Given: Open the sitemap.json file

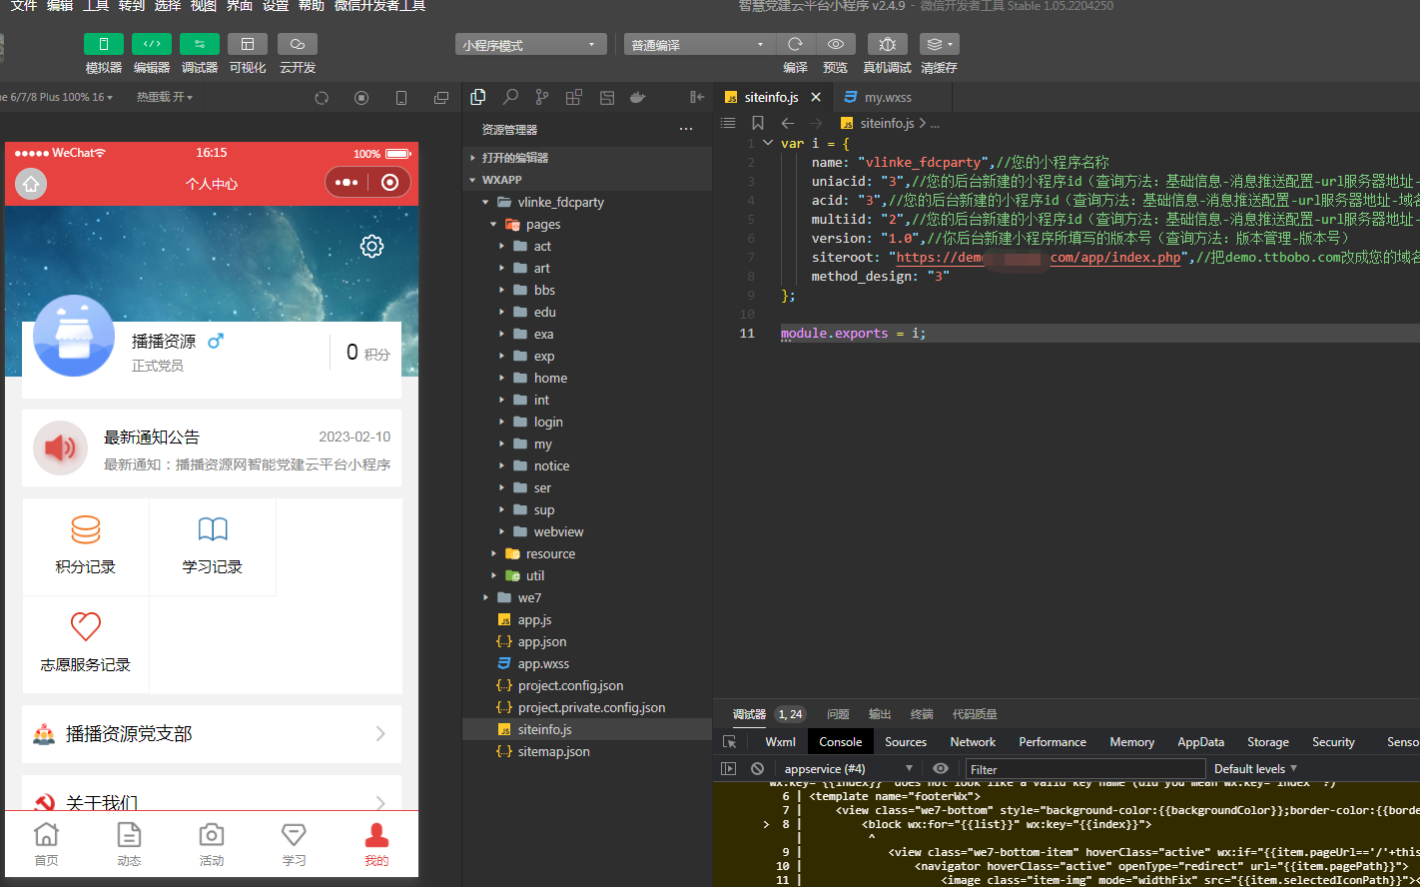Looking at the screenshot, I should tap(587, 751).
